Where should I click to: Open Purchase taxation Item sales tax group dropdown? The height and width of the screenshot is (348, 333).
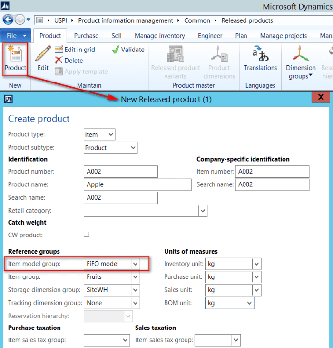[125, 340]
